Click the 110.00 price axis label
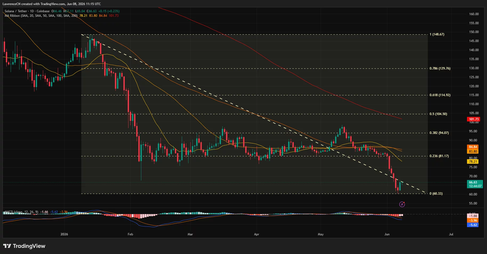The image size is (487, 254). (x=474, y=104)
